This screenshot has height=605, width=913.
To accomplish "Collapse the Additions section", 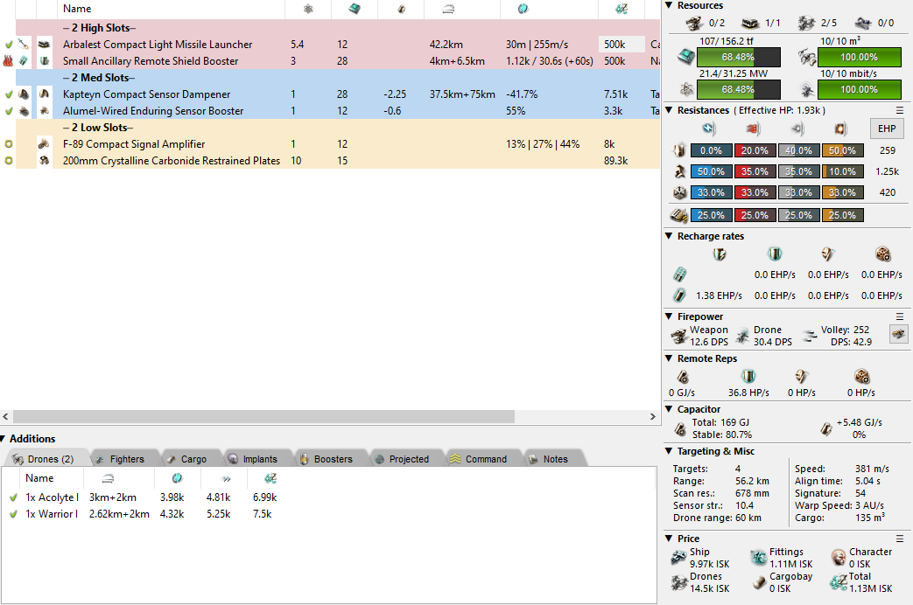I will coord(4,439).
